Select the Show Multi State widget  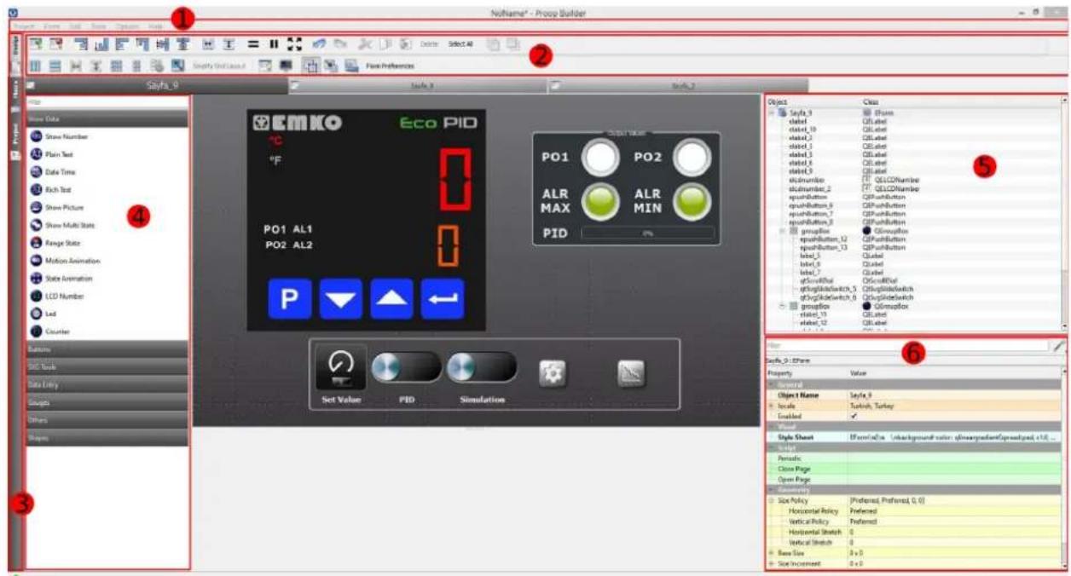coord(62,225)
